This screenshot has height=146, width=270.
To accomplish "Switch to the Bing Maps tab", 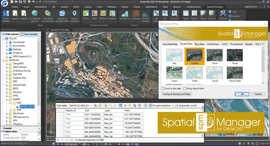I will coord(200,44).
